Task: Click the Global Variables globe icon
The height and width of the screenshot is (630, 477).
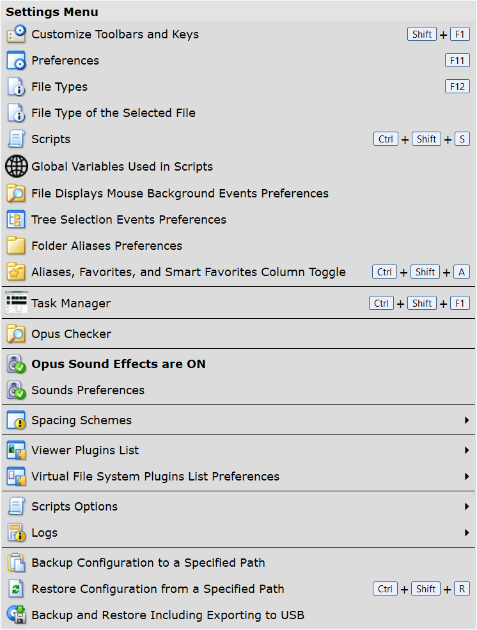Action: [x=16, y=167]
